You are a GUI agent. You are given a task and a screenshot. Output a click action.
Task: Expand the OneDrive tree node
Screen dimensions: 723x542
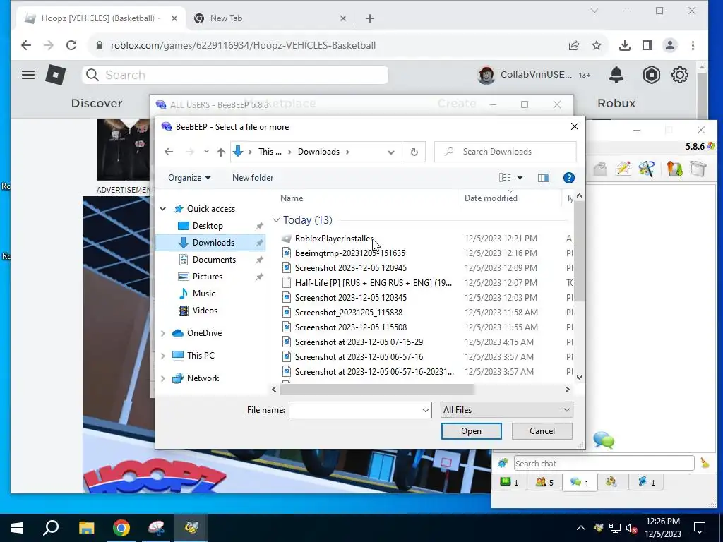(163, 333)
